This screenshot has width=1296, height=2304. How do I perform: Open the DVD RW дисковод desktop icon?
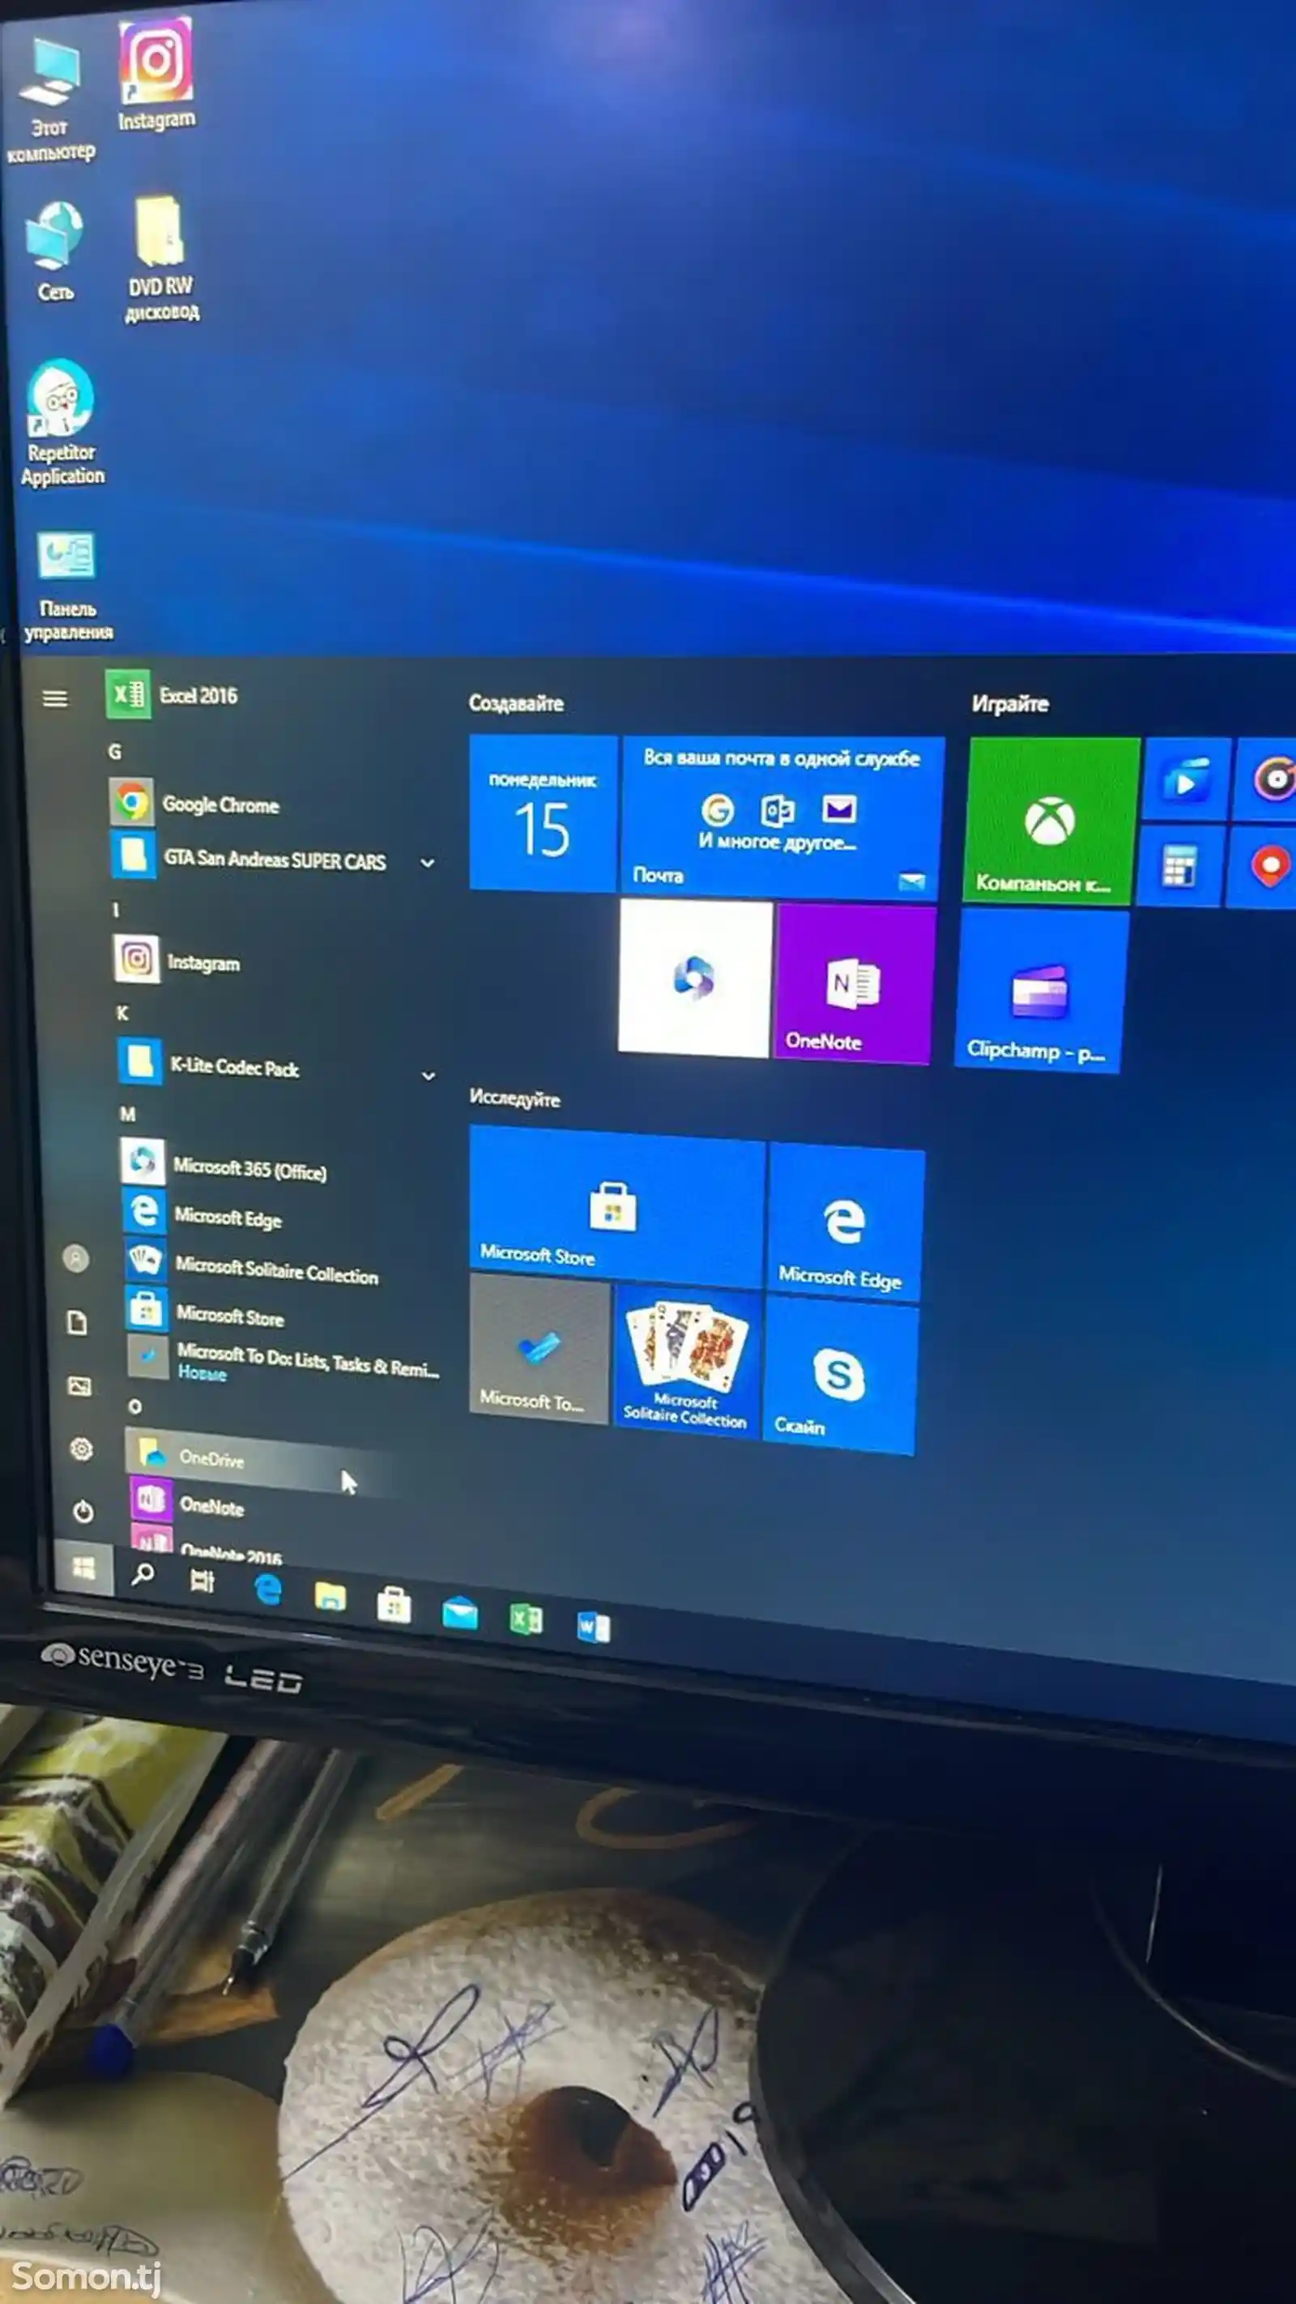coord(161,258)
